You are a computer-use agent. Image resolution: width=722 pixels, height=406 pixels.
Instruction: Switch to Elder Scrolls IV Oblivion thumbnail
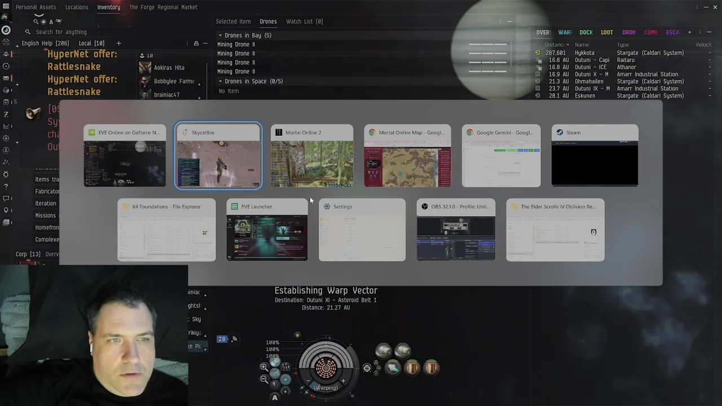point(555,230)
